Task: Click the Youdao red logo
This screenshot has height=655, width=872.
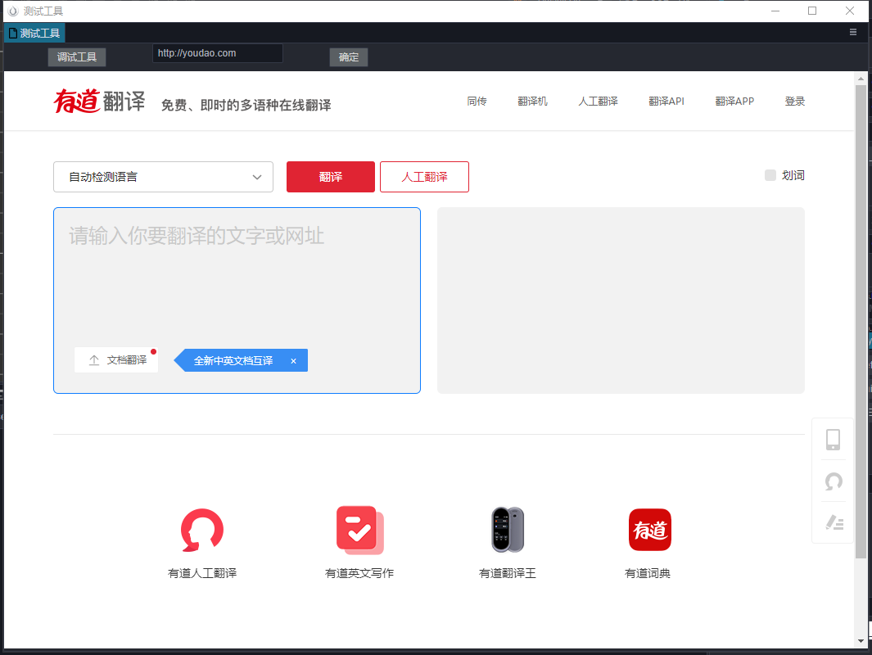Action: (x=77, y=101)
